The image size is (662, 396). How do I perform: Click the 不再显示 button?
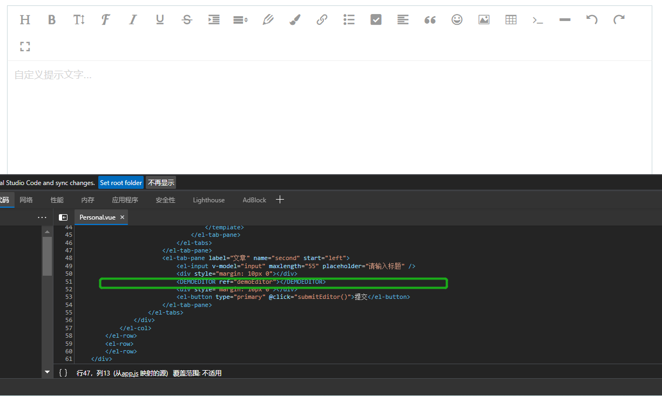tap(161, 183)
